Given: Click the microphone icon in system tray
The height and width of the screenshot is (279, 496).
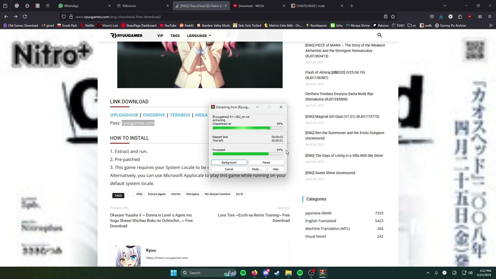Looking at the screenshot, I should pyautogui.click(x=436, y=273).
